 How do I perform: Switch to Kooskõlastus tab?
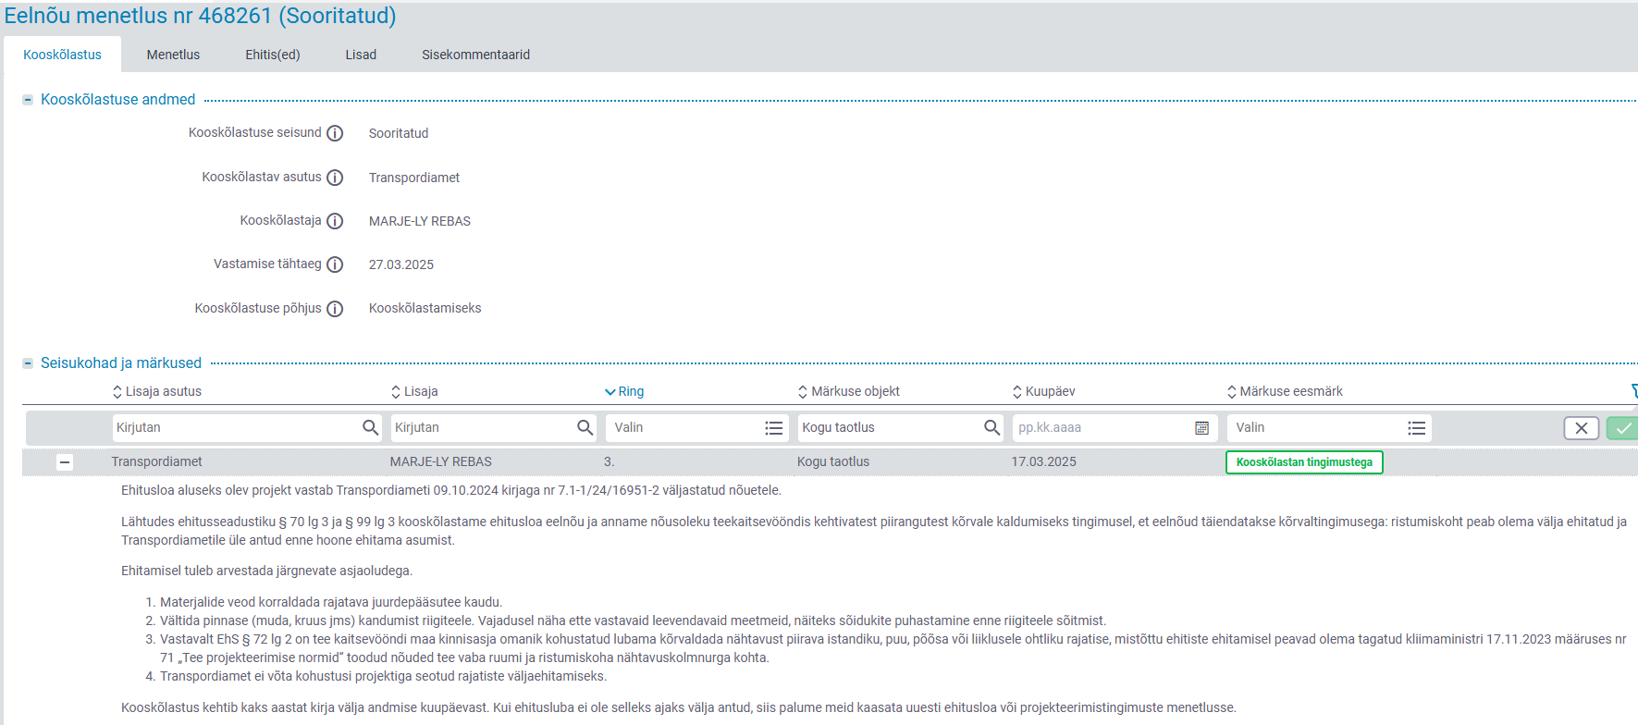(62, 55)
